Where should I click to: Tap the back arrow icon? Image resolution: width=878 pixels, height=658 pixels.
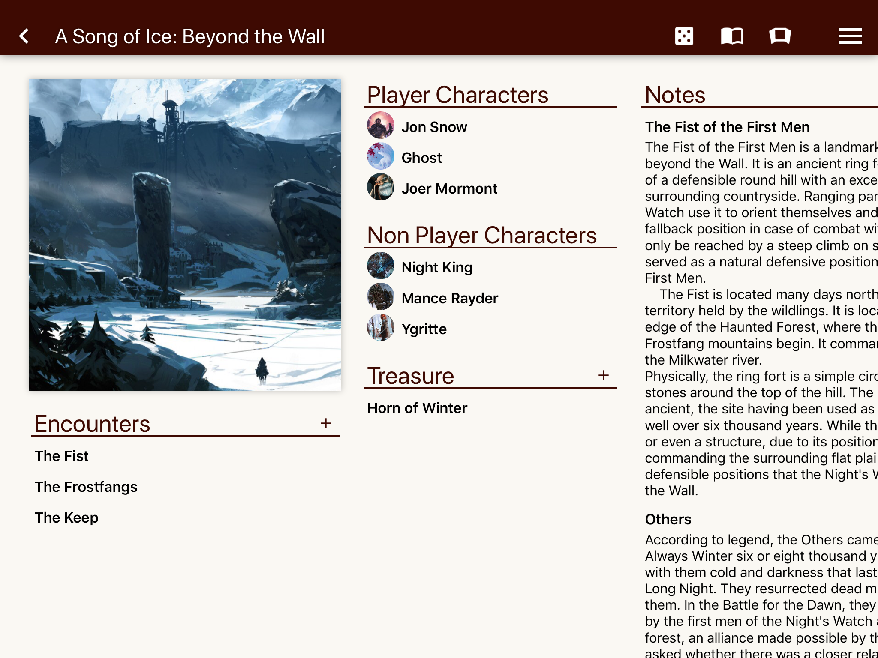click(24, 36)
